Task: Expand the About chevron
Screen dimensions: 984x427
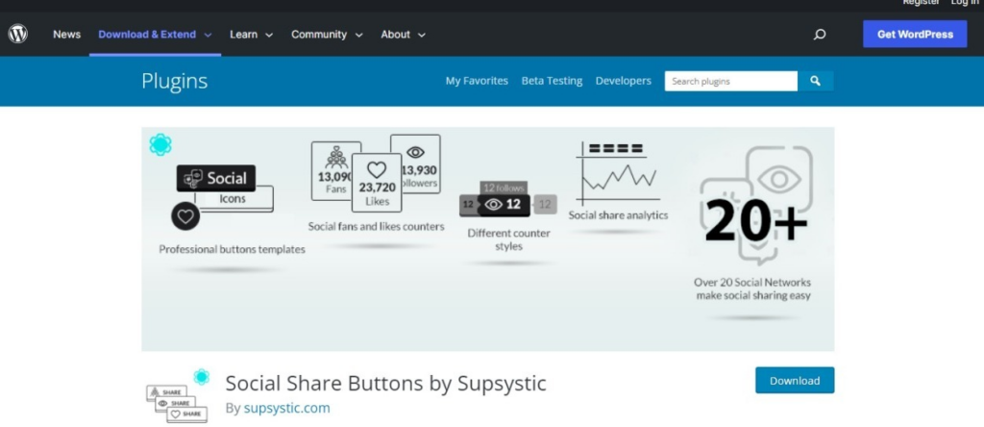Action: point(422,36)
